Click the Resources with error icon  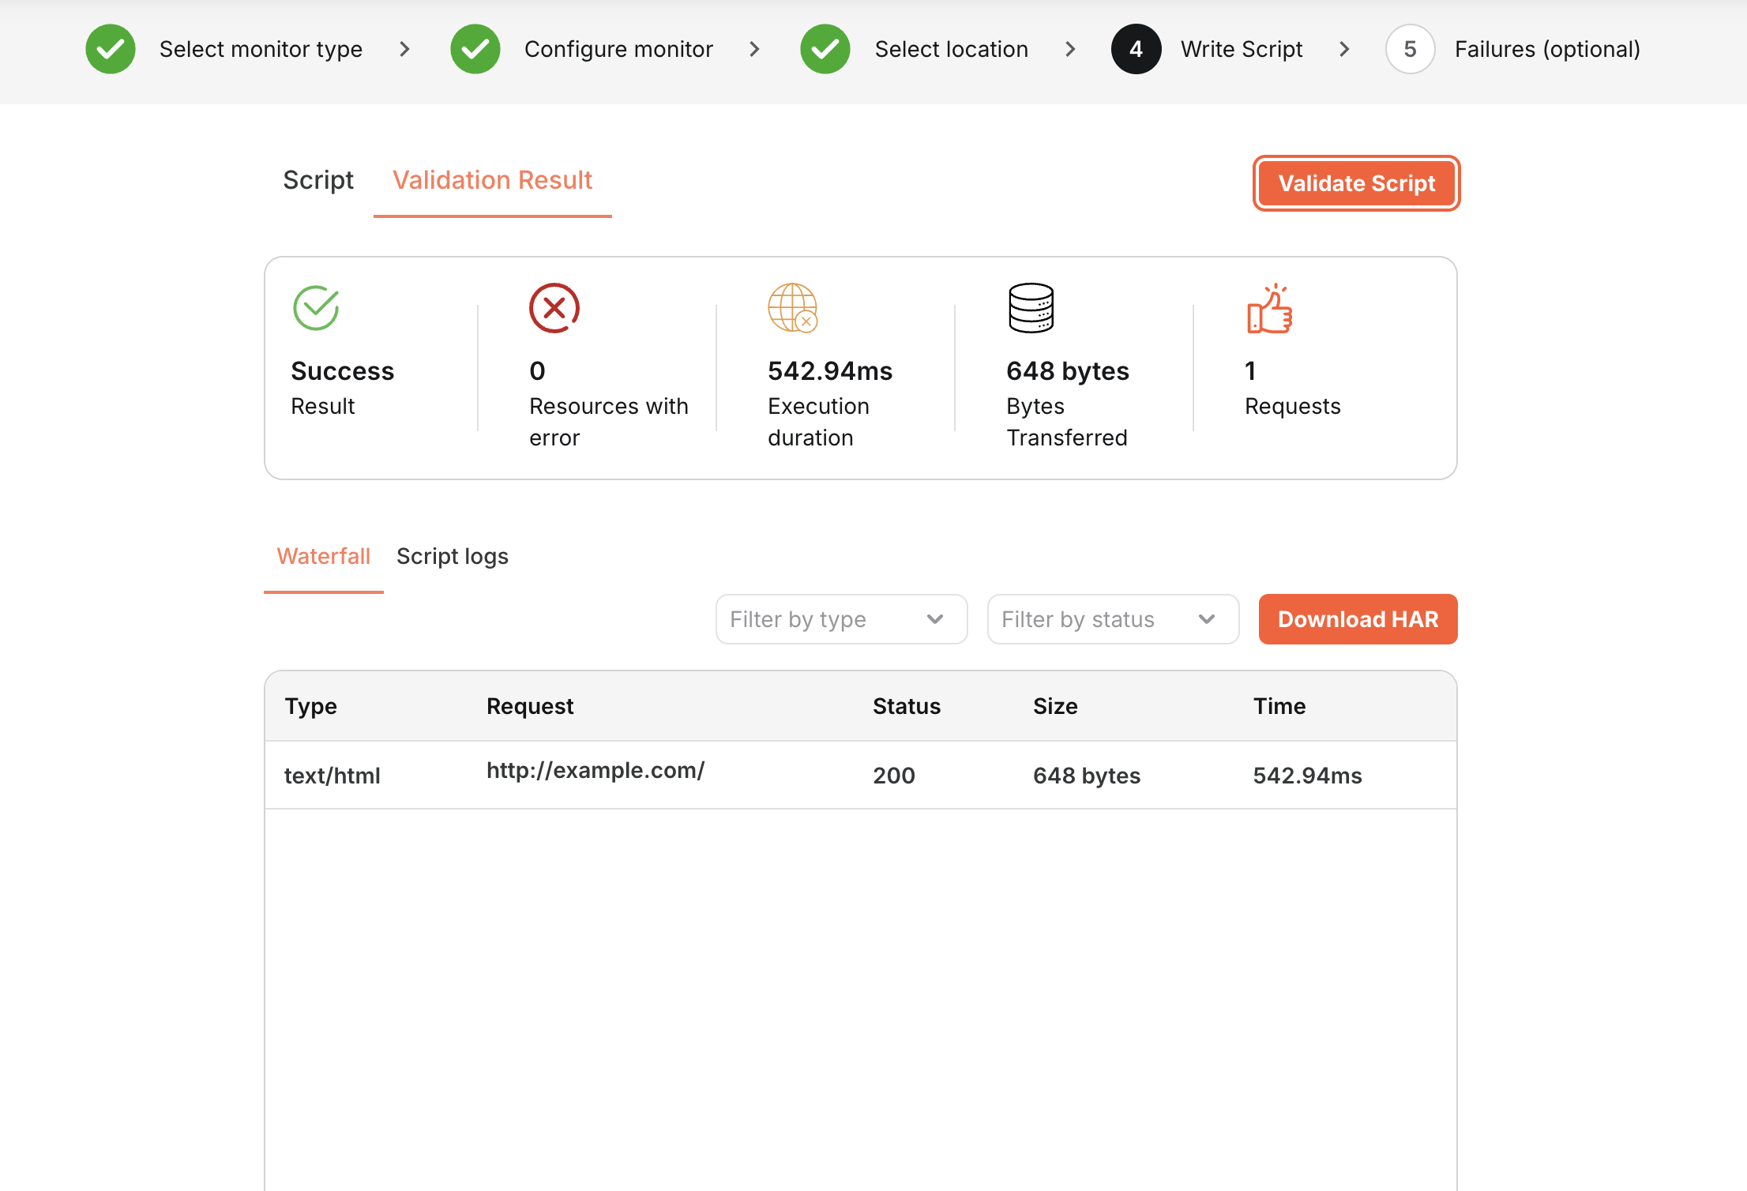(554, 308)
